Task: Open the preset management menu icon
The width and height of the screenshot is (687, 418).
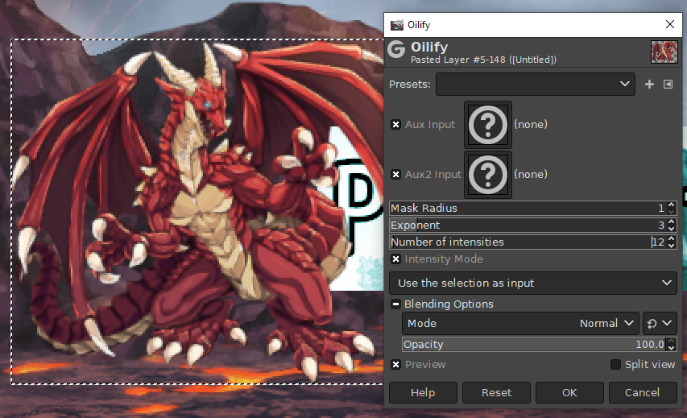Action: [668, 84]
